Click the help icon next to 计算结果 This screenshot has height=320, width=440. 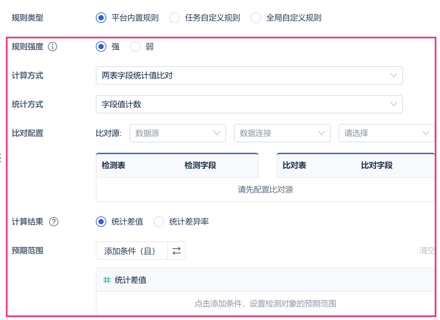tap(54, 222)
